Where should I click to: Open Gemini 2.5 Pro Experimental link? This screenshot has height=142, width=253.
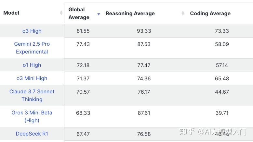pyautogui.click(x=32, y=48)
